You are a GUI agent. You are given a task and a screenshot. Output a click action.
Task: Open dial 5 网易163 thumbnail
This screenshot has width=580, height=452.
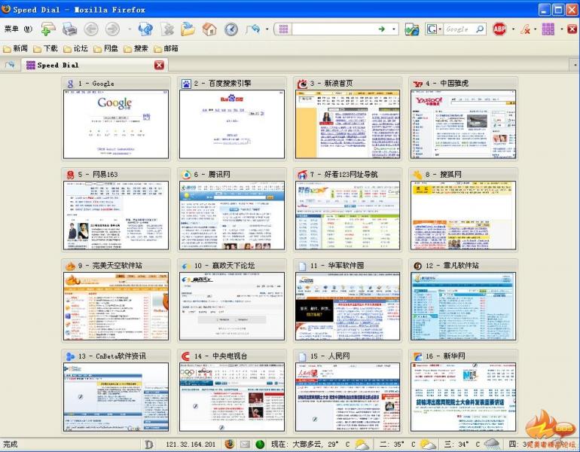coord(116,215)
